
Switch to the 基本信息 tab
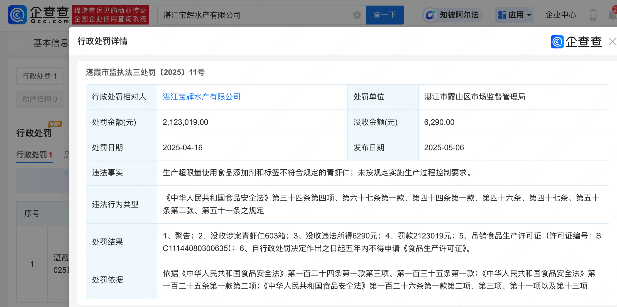tap(51, 43)
